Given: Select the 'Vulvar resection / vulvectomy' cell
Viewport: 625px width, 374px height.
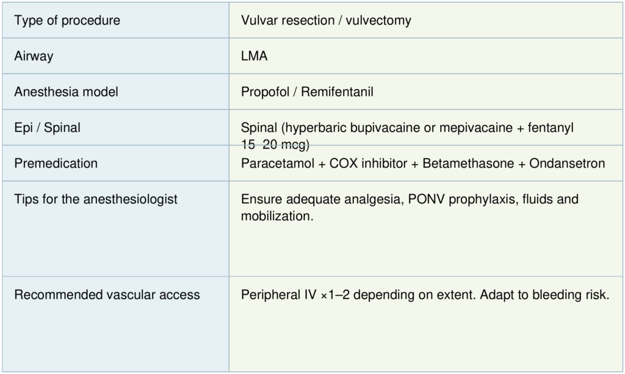Looking at the screenshot, I should point(326,21).
